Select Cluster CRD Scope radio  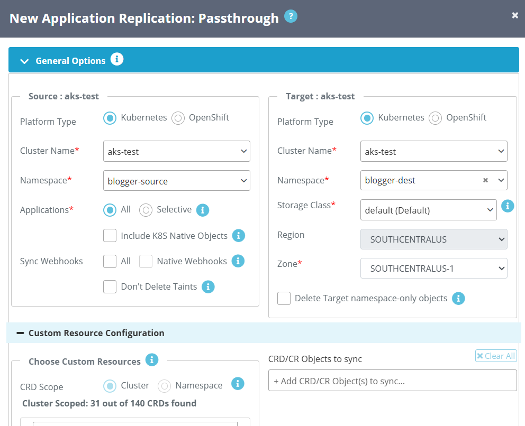pos(110,386)
